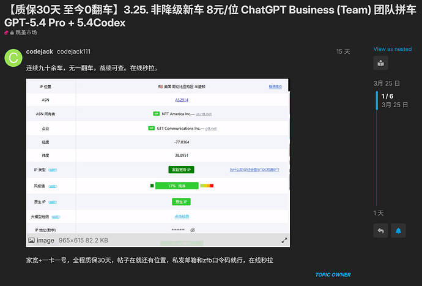Click the 17% 纯净 risk bar
This screenshot has width=422, height=286.
tap(177, 186)
